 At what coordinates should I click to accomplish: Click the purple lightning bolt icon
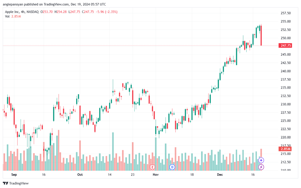261,167
